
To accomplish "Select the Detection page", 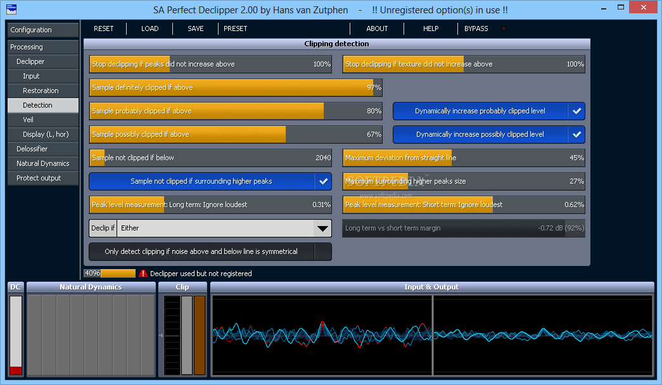I will tap(43, 105).
